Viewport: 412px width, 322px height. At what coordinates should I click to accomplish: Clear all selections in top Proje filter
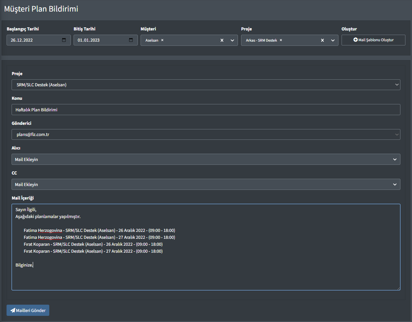tap(322, 40)
